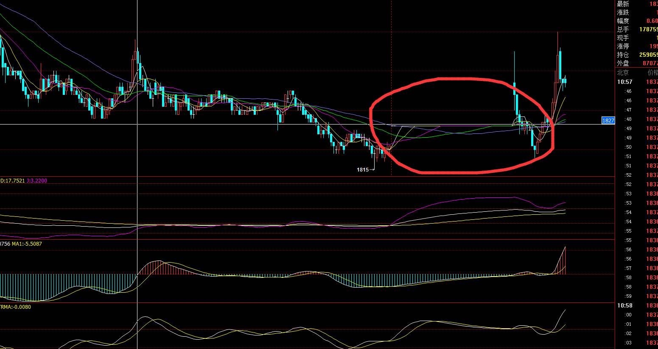Click the 外盘 outer volume row

click(x=636, y=63)
